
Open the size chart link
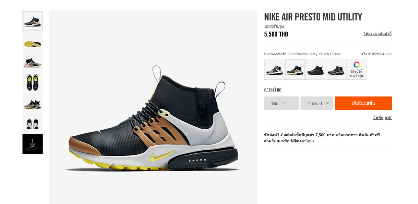tap(273, 89)
